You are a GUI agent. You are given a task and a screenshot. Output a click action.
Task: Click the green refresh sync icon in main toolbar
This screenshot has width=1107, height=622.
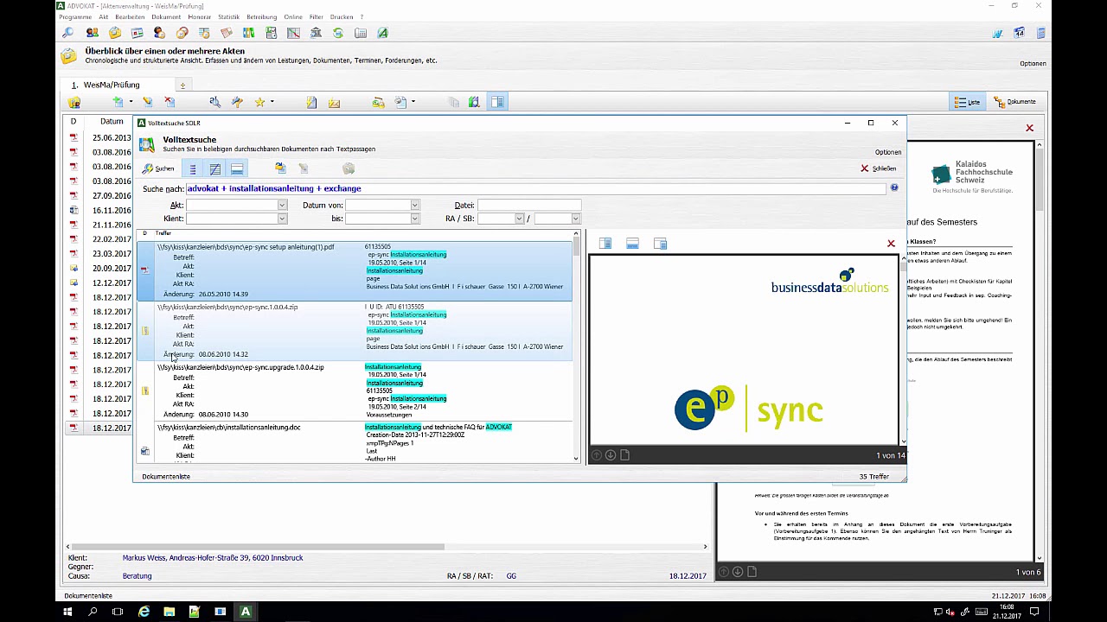[x=338, y=33]
